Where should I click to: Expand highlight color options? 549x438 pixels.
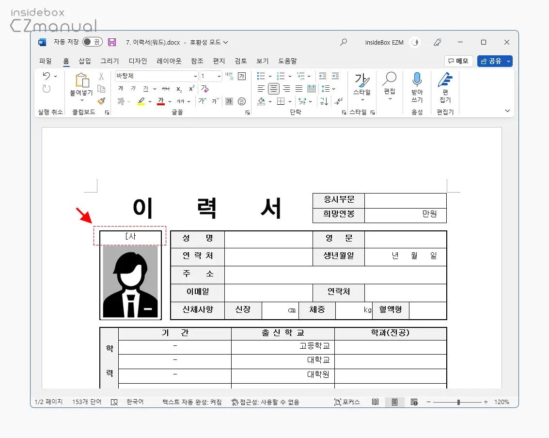tap(150, 101)
